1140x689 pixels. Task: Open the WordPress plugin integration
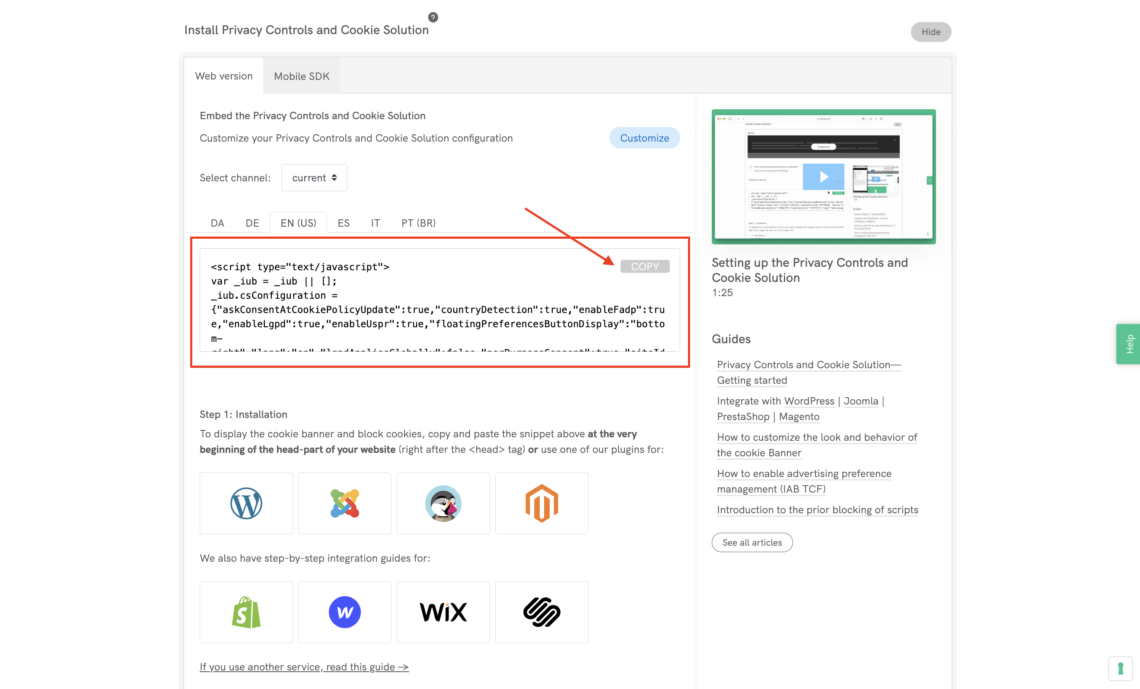[245, 503]
